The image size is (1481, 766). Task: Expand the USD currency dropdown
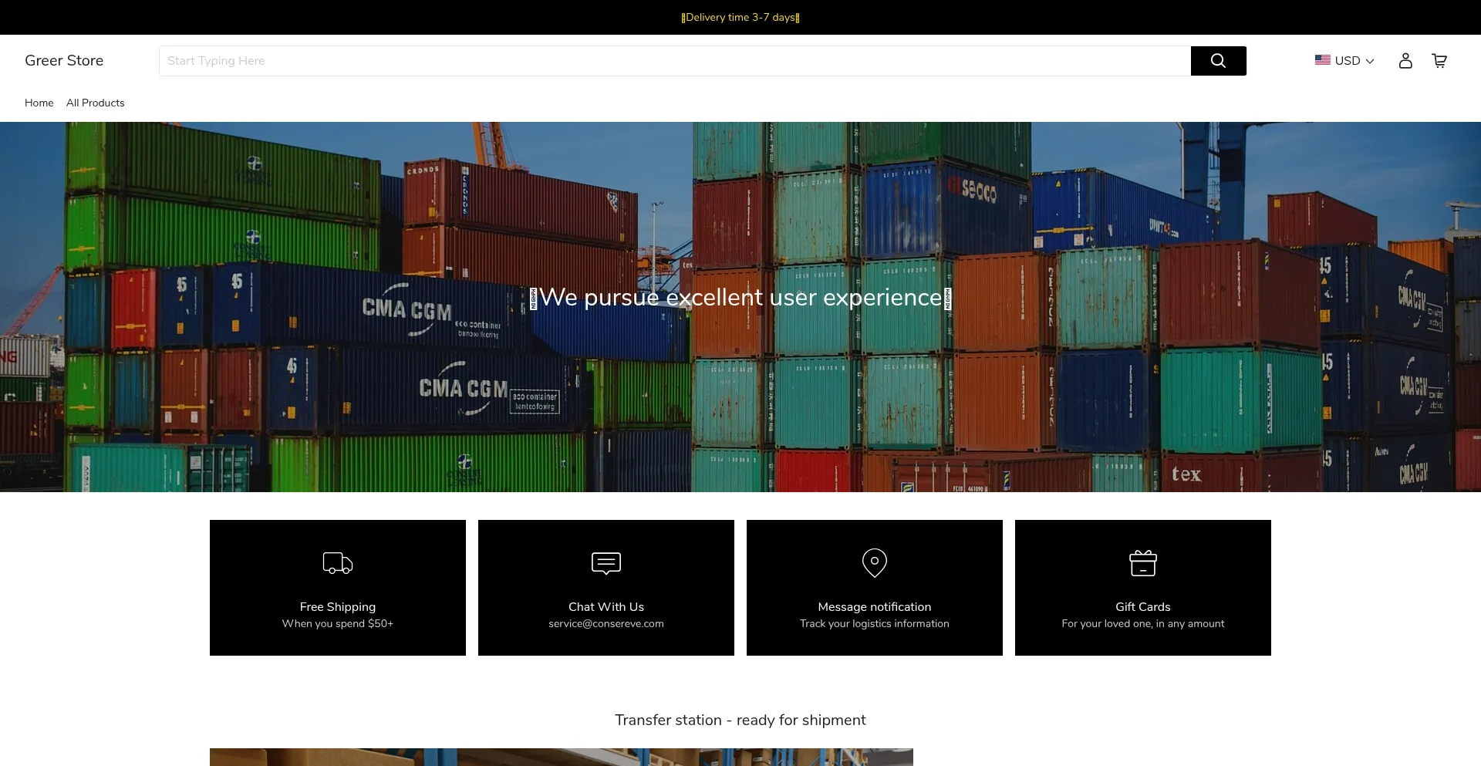1344,61
